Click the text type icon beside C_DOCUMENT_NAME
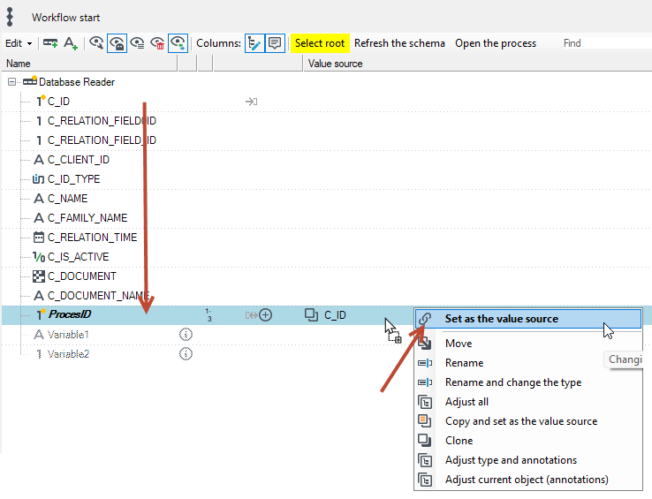652x499 pixels. point(39,296)
